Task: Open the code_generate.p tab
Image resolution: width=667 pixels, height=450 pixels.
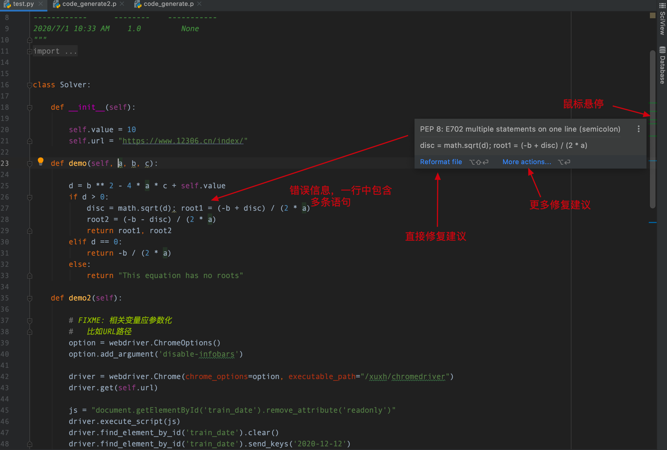Action: [168, 4]
